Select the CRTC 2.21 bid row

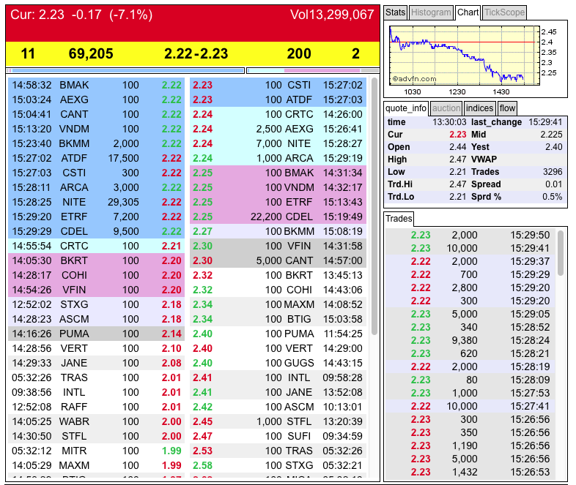[96, 246]
